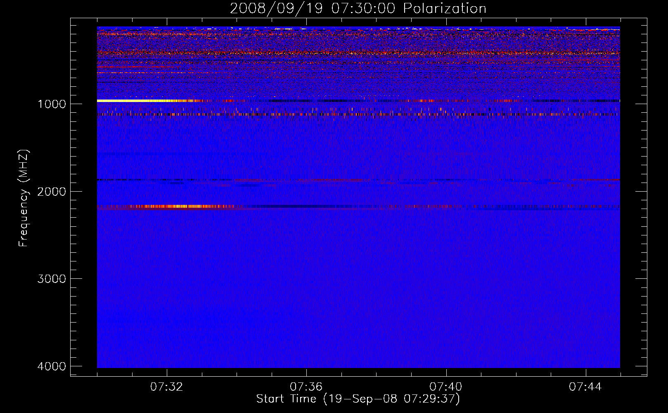Viewport: 668px width, 413px height.
Task: Click the plot title "2008/09/19 07:30:00 Polarization"
Action: [358, 9]
